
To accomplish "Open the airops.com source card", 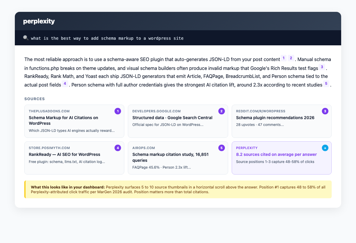I will pyautogui.click(x=178, y=158).
